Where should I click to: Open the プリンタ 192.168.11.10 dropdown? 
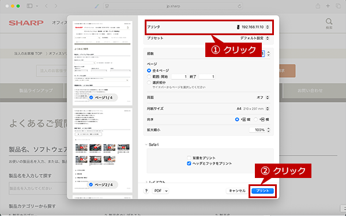click(209, 27)
